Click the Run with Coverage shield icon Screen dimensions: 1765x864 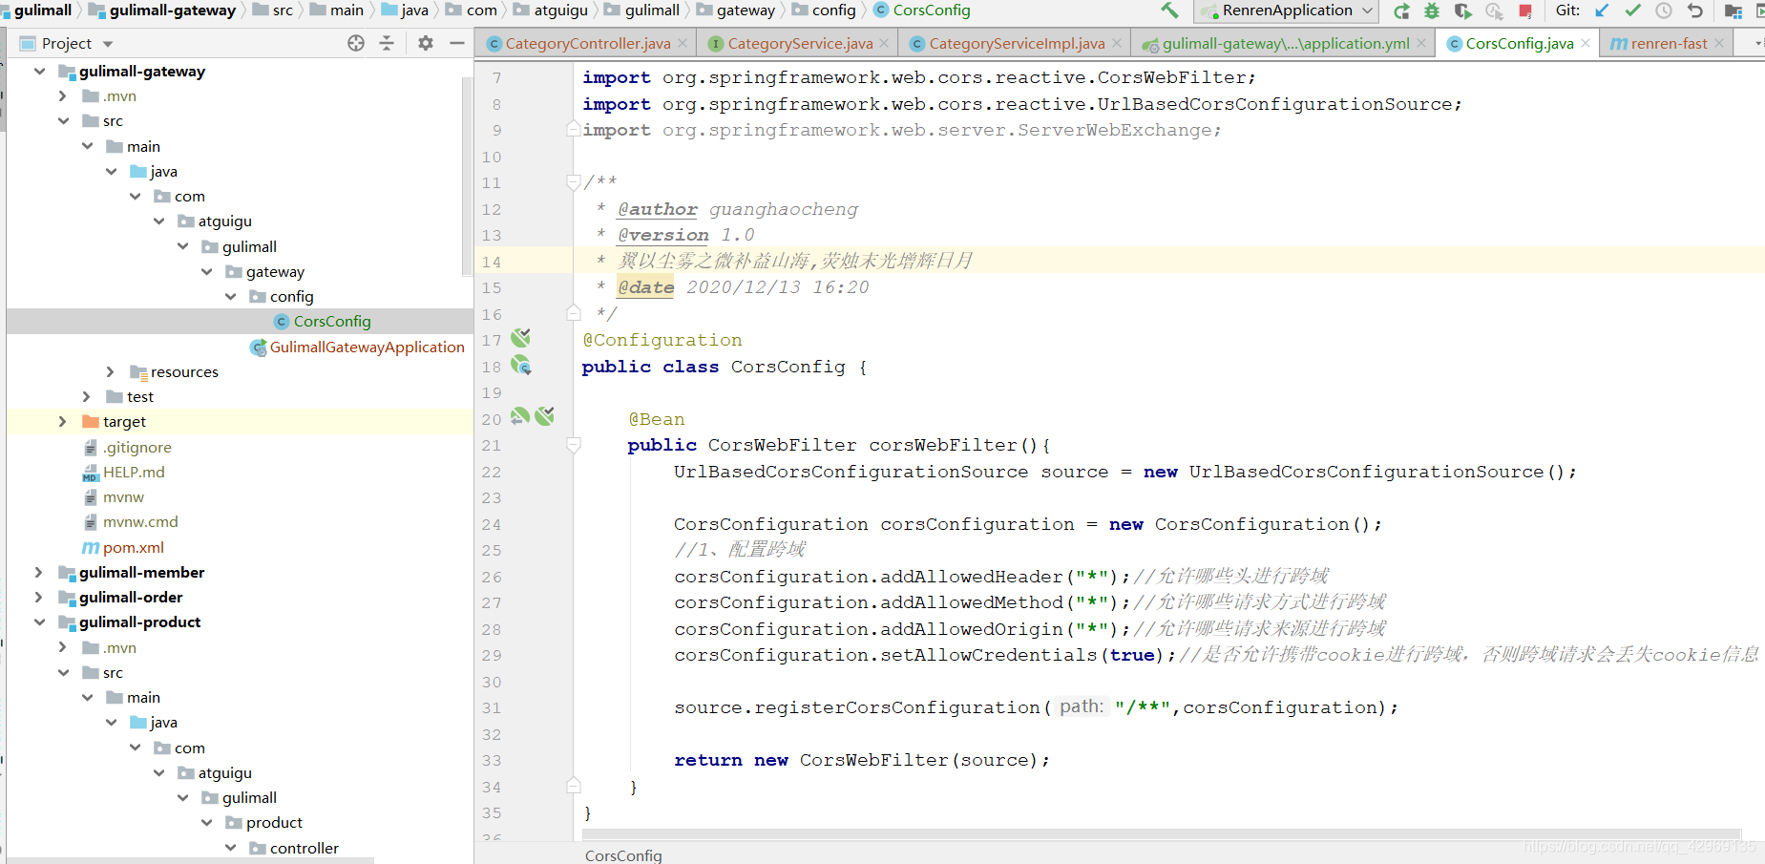click(x=1462, y=11)
